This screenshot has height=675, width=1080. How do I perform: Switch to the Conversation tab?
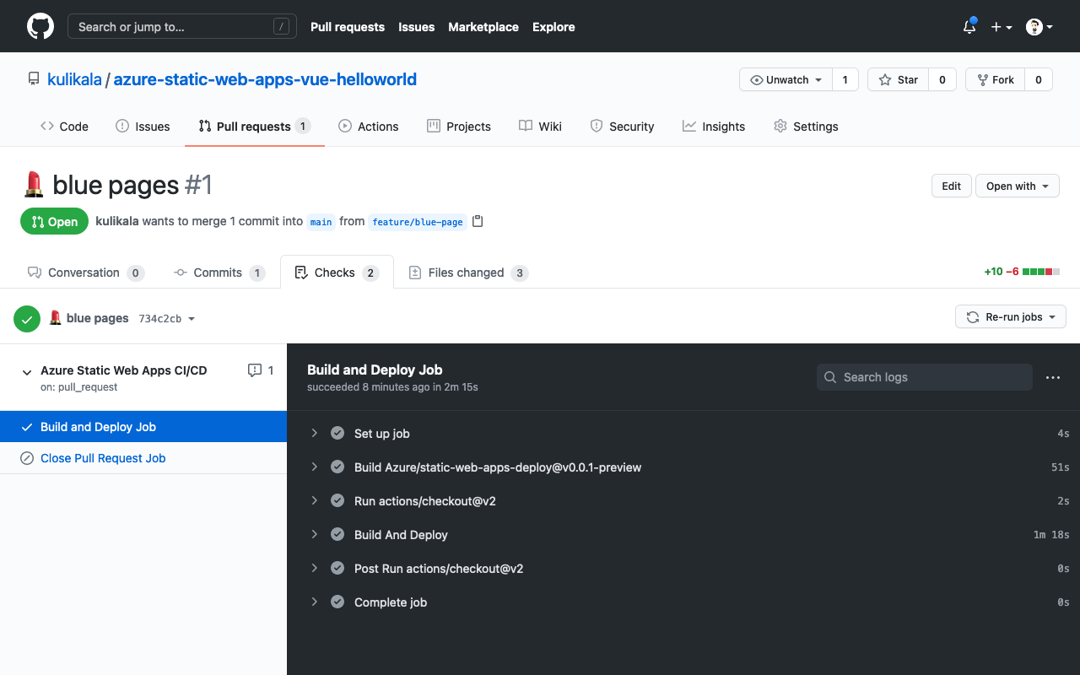(x=85, y=273)
